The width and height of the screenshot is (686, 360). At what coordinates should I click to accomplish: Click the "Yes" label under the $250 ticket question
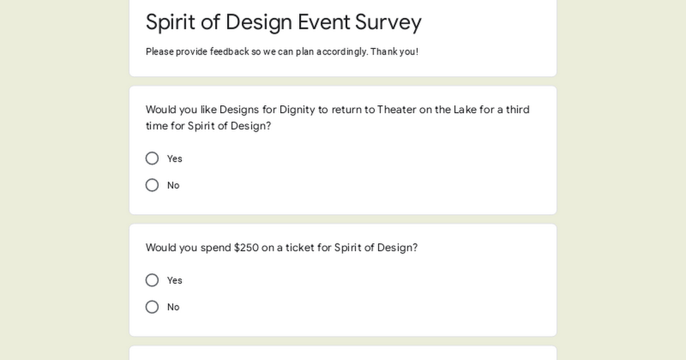point(174,281)
